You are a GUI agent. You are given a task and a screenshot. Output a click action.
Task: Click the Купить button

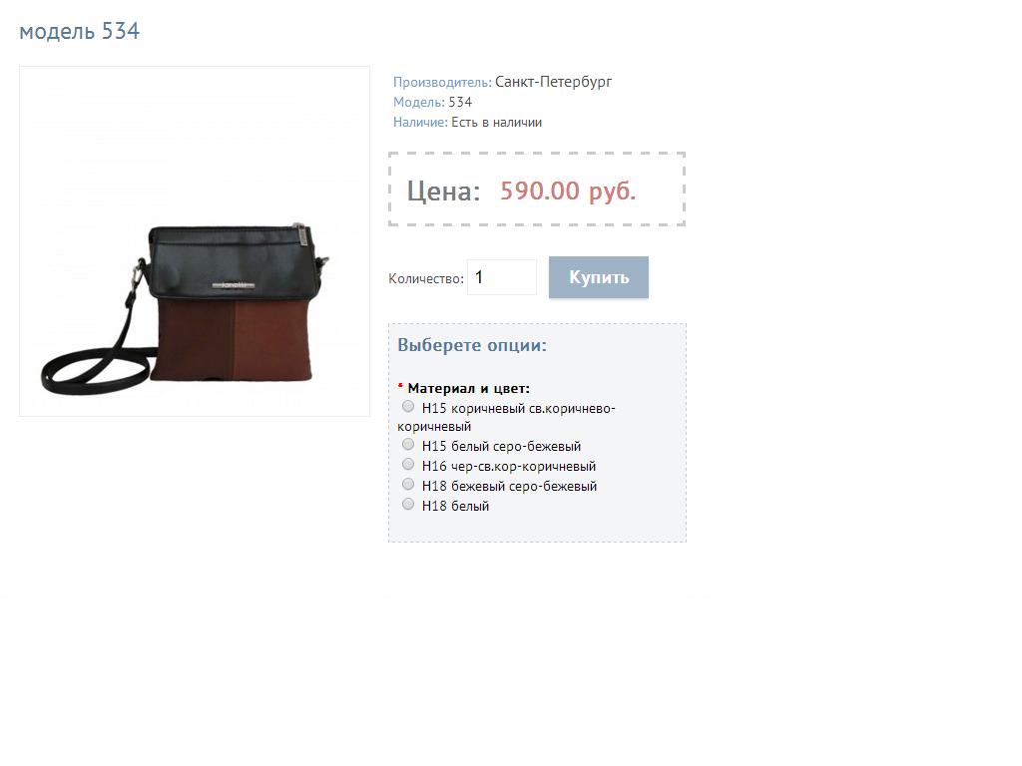pyautogui.click(x=599, y=277)
